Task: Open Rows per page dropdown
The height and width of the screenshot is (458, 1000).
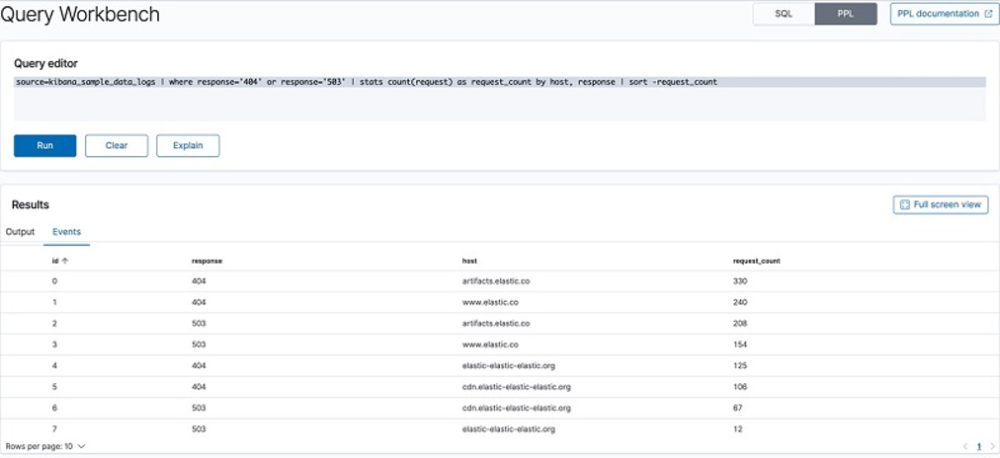Action: tap(45, 446)
